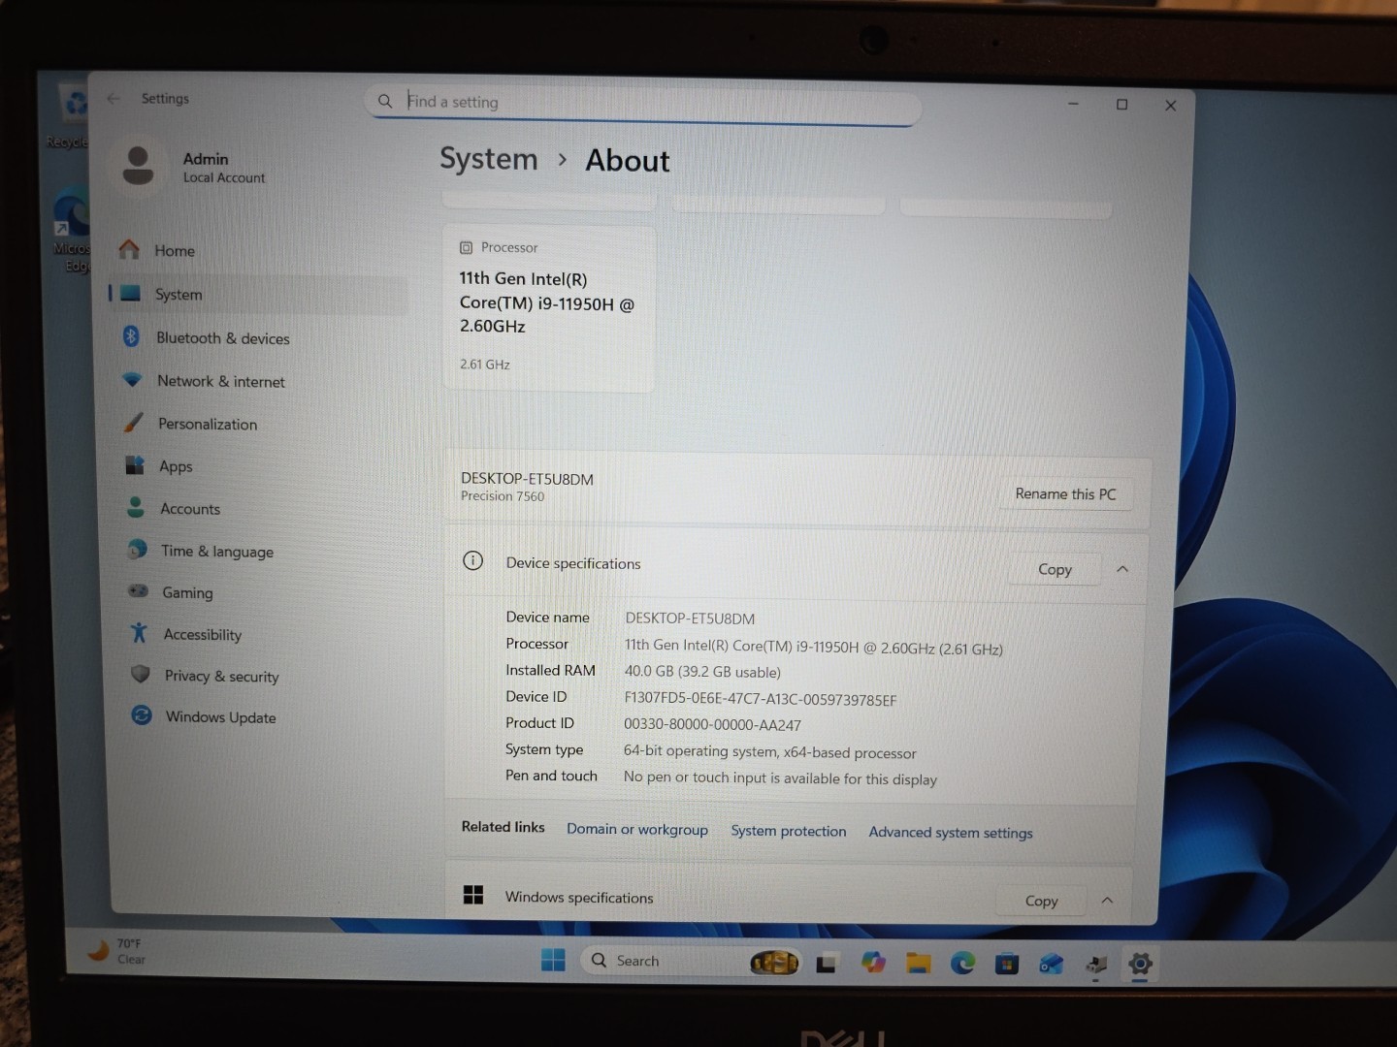Select the Device ID value text
Viewport: 1397px width, 1047px height.
tap(761, 699)
